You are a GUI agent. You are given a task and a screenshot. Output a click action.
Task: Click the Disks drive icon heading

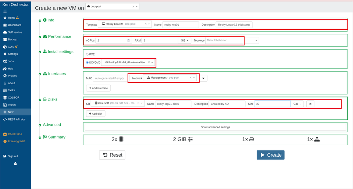coord(45,99)
